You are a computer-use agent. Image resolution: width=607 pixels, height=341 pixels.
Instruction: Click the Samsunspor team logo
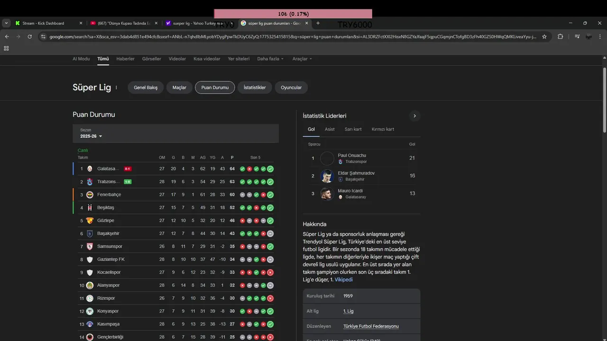(90, 246)
